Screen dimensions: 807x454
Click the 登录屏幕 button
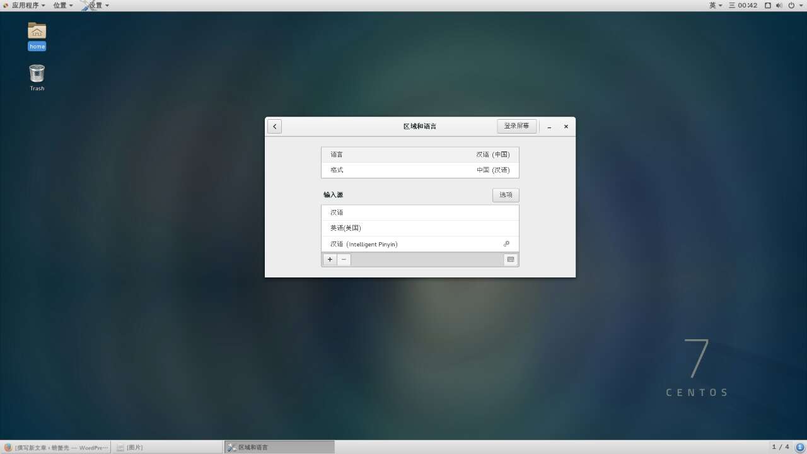pos(516,125)
